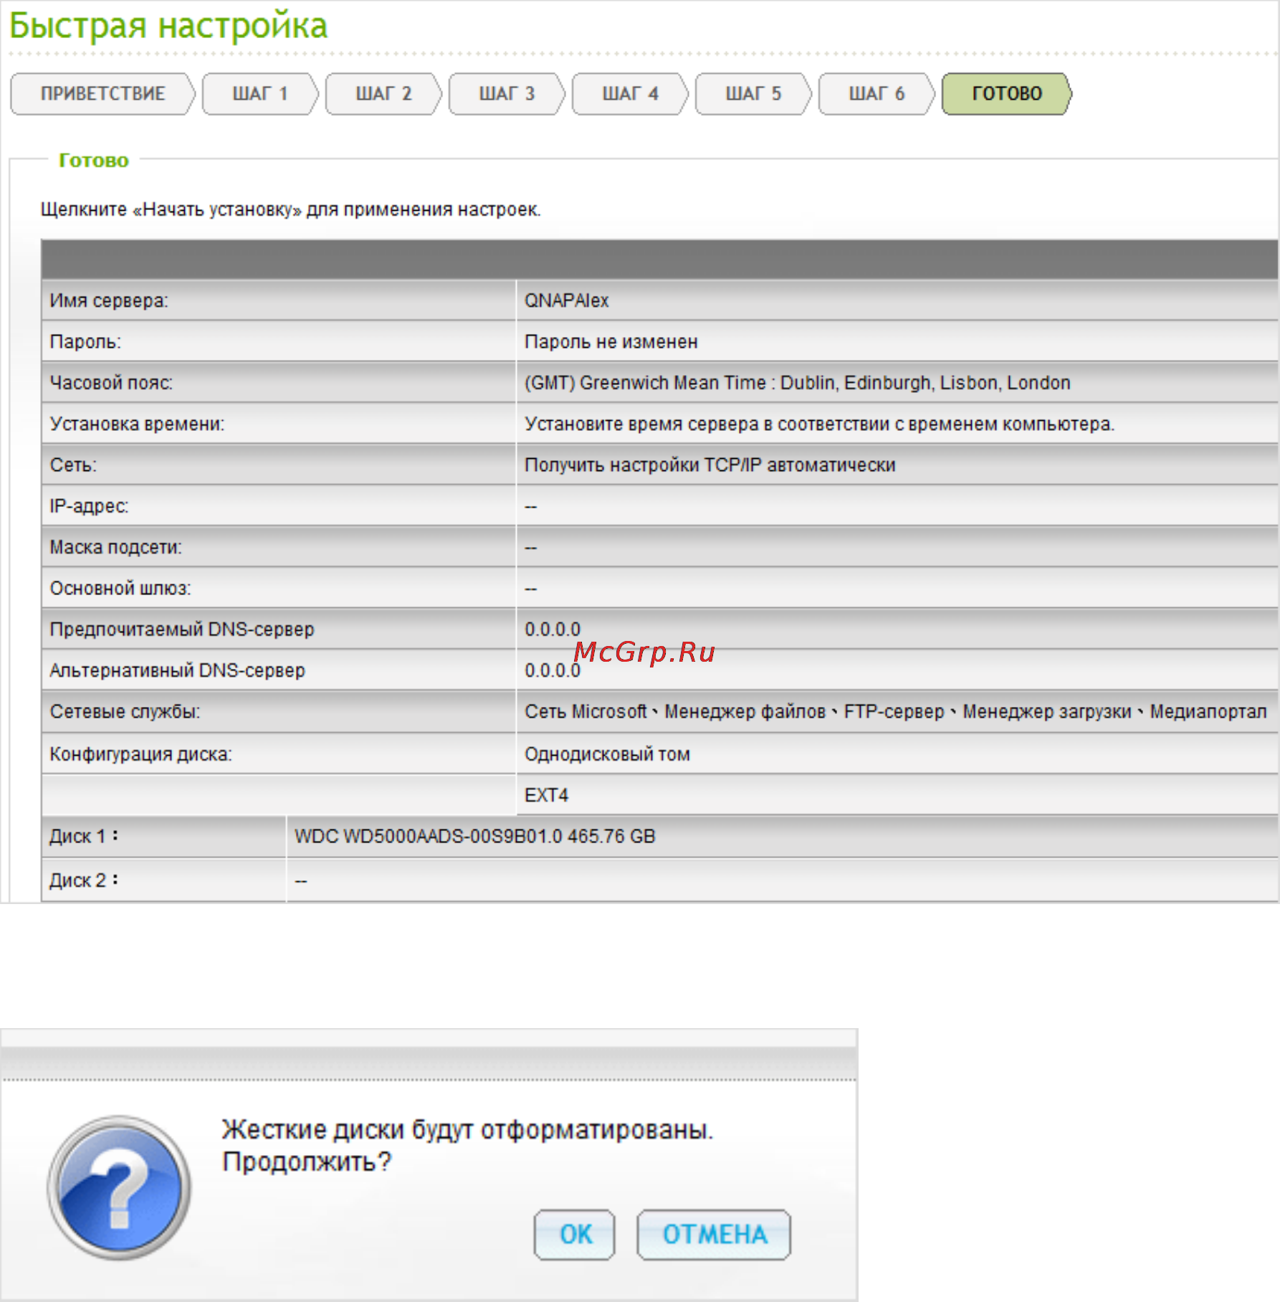This screenshot has width=1280, height=1302.
Task: Click 'Предпочитаемый DNS-сервер' label
Action: coord(181,629)
